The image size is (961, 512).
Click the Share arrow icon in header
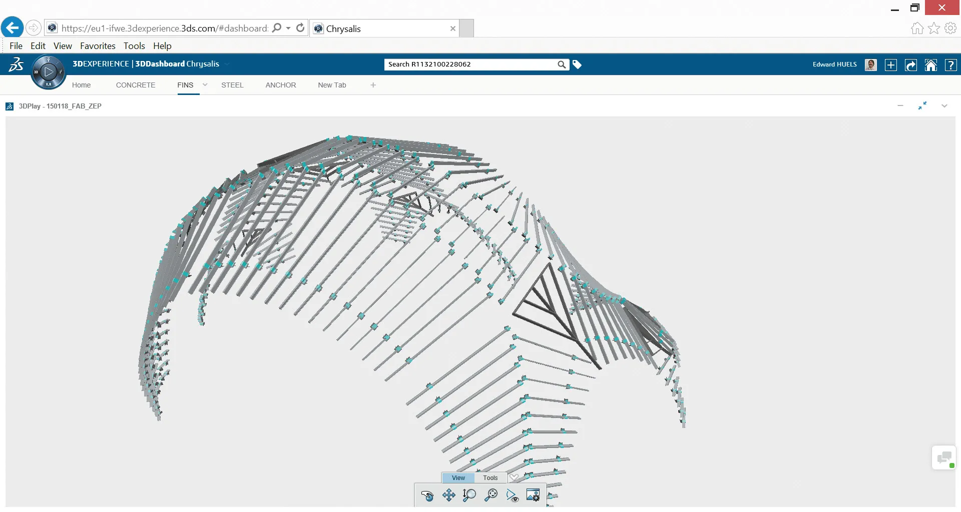pyautogui.click(x=911, y=65)
